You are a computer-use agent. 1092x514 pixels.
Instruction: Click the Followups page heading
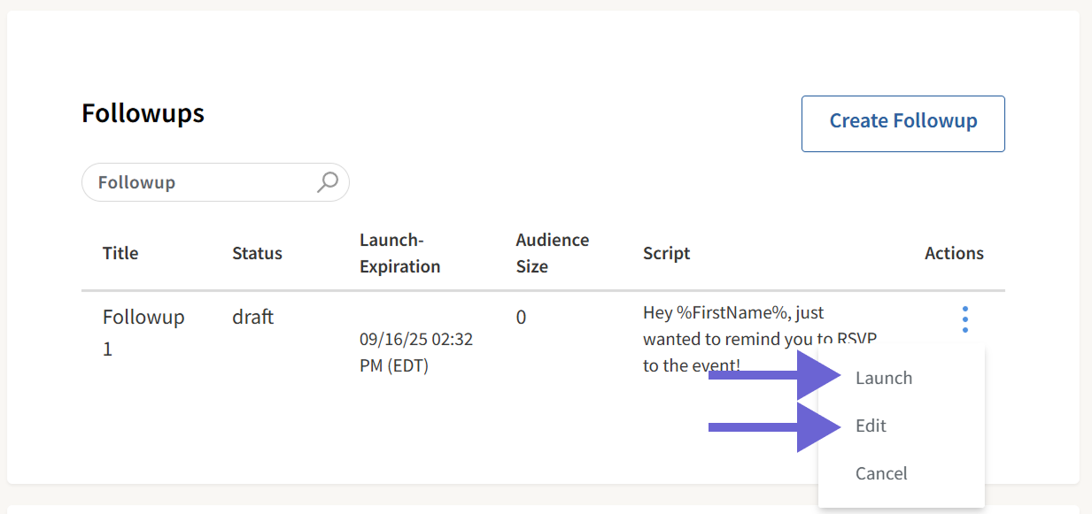(x=143, y=112)
